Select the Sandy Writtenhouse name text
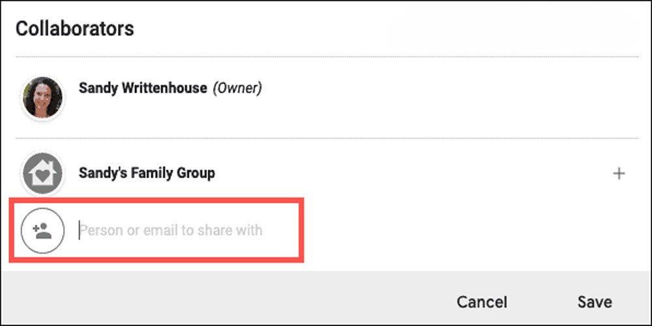Screen dimensions: 652x326 click(x=143, y=88)
